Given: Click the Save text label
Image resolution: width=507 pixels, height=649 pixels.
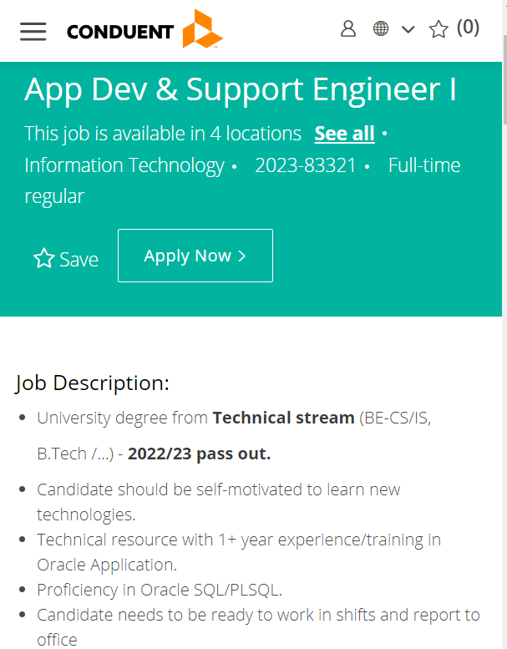Looking at the screenshot, I should tap(79, 260).
